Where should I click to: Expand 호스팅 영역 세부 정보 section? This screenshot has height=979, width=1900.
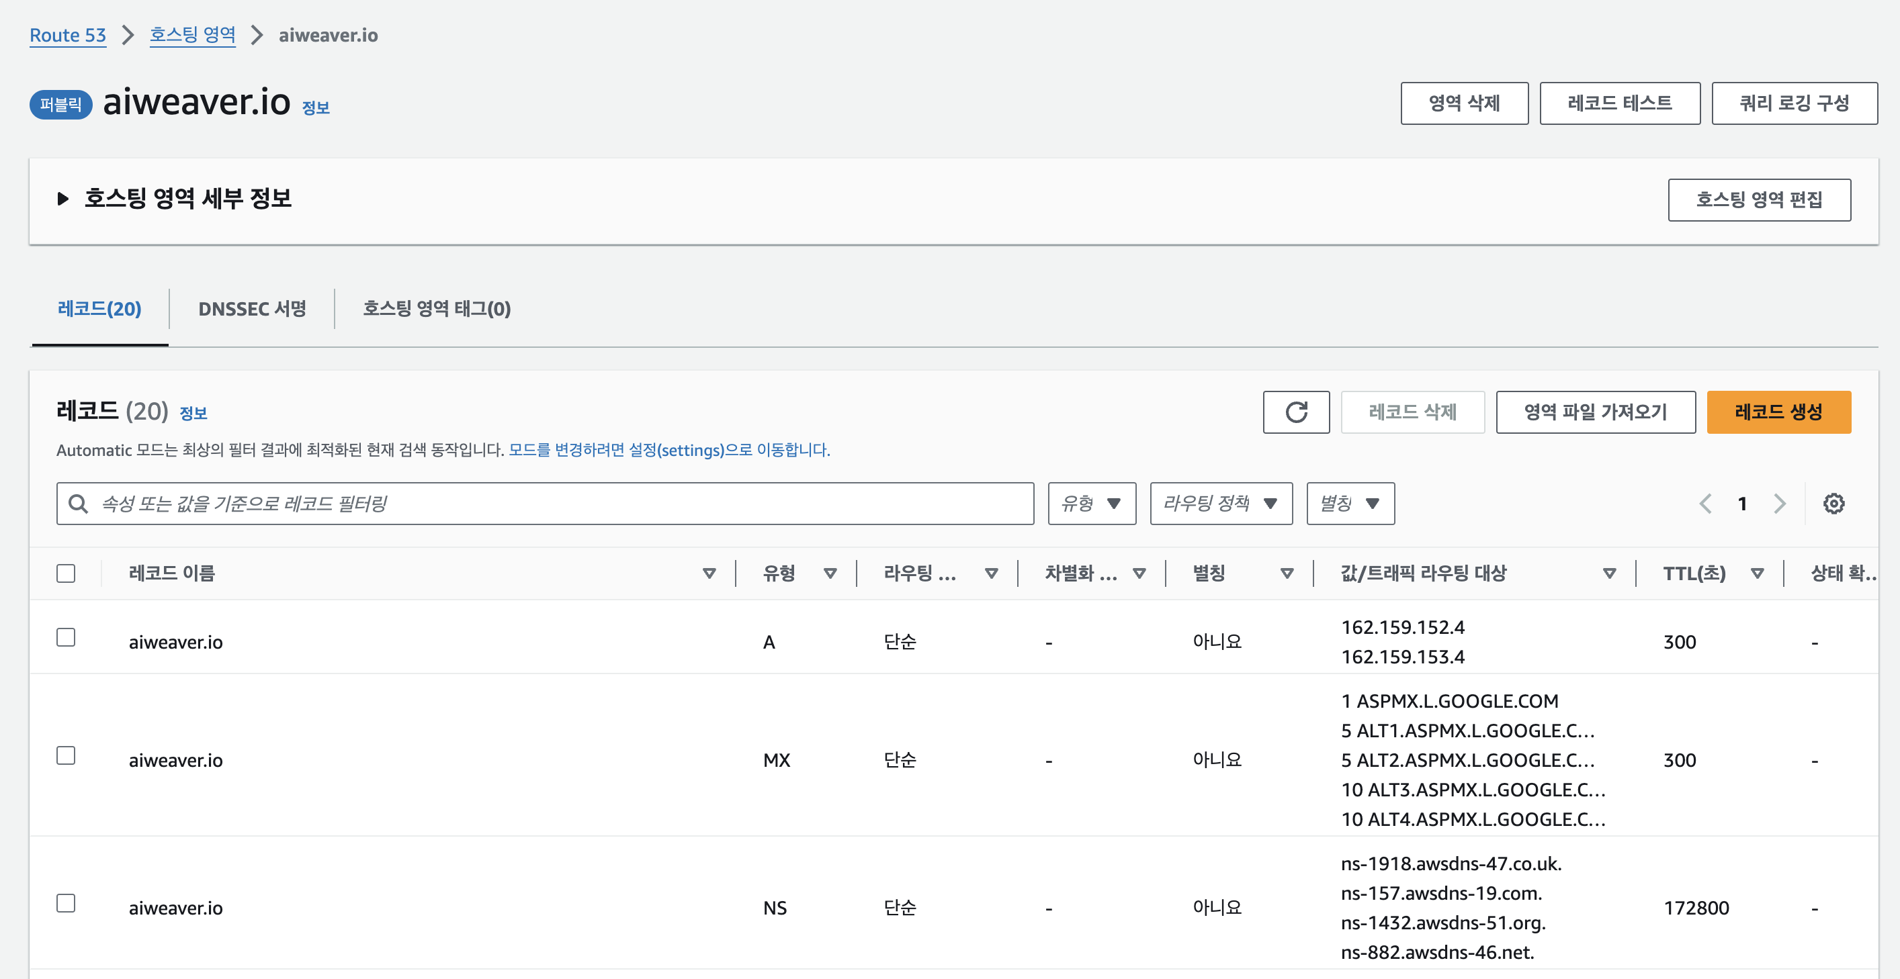tap(63, 198)
